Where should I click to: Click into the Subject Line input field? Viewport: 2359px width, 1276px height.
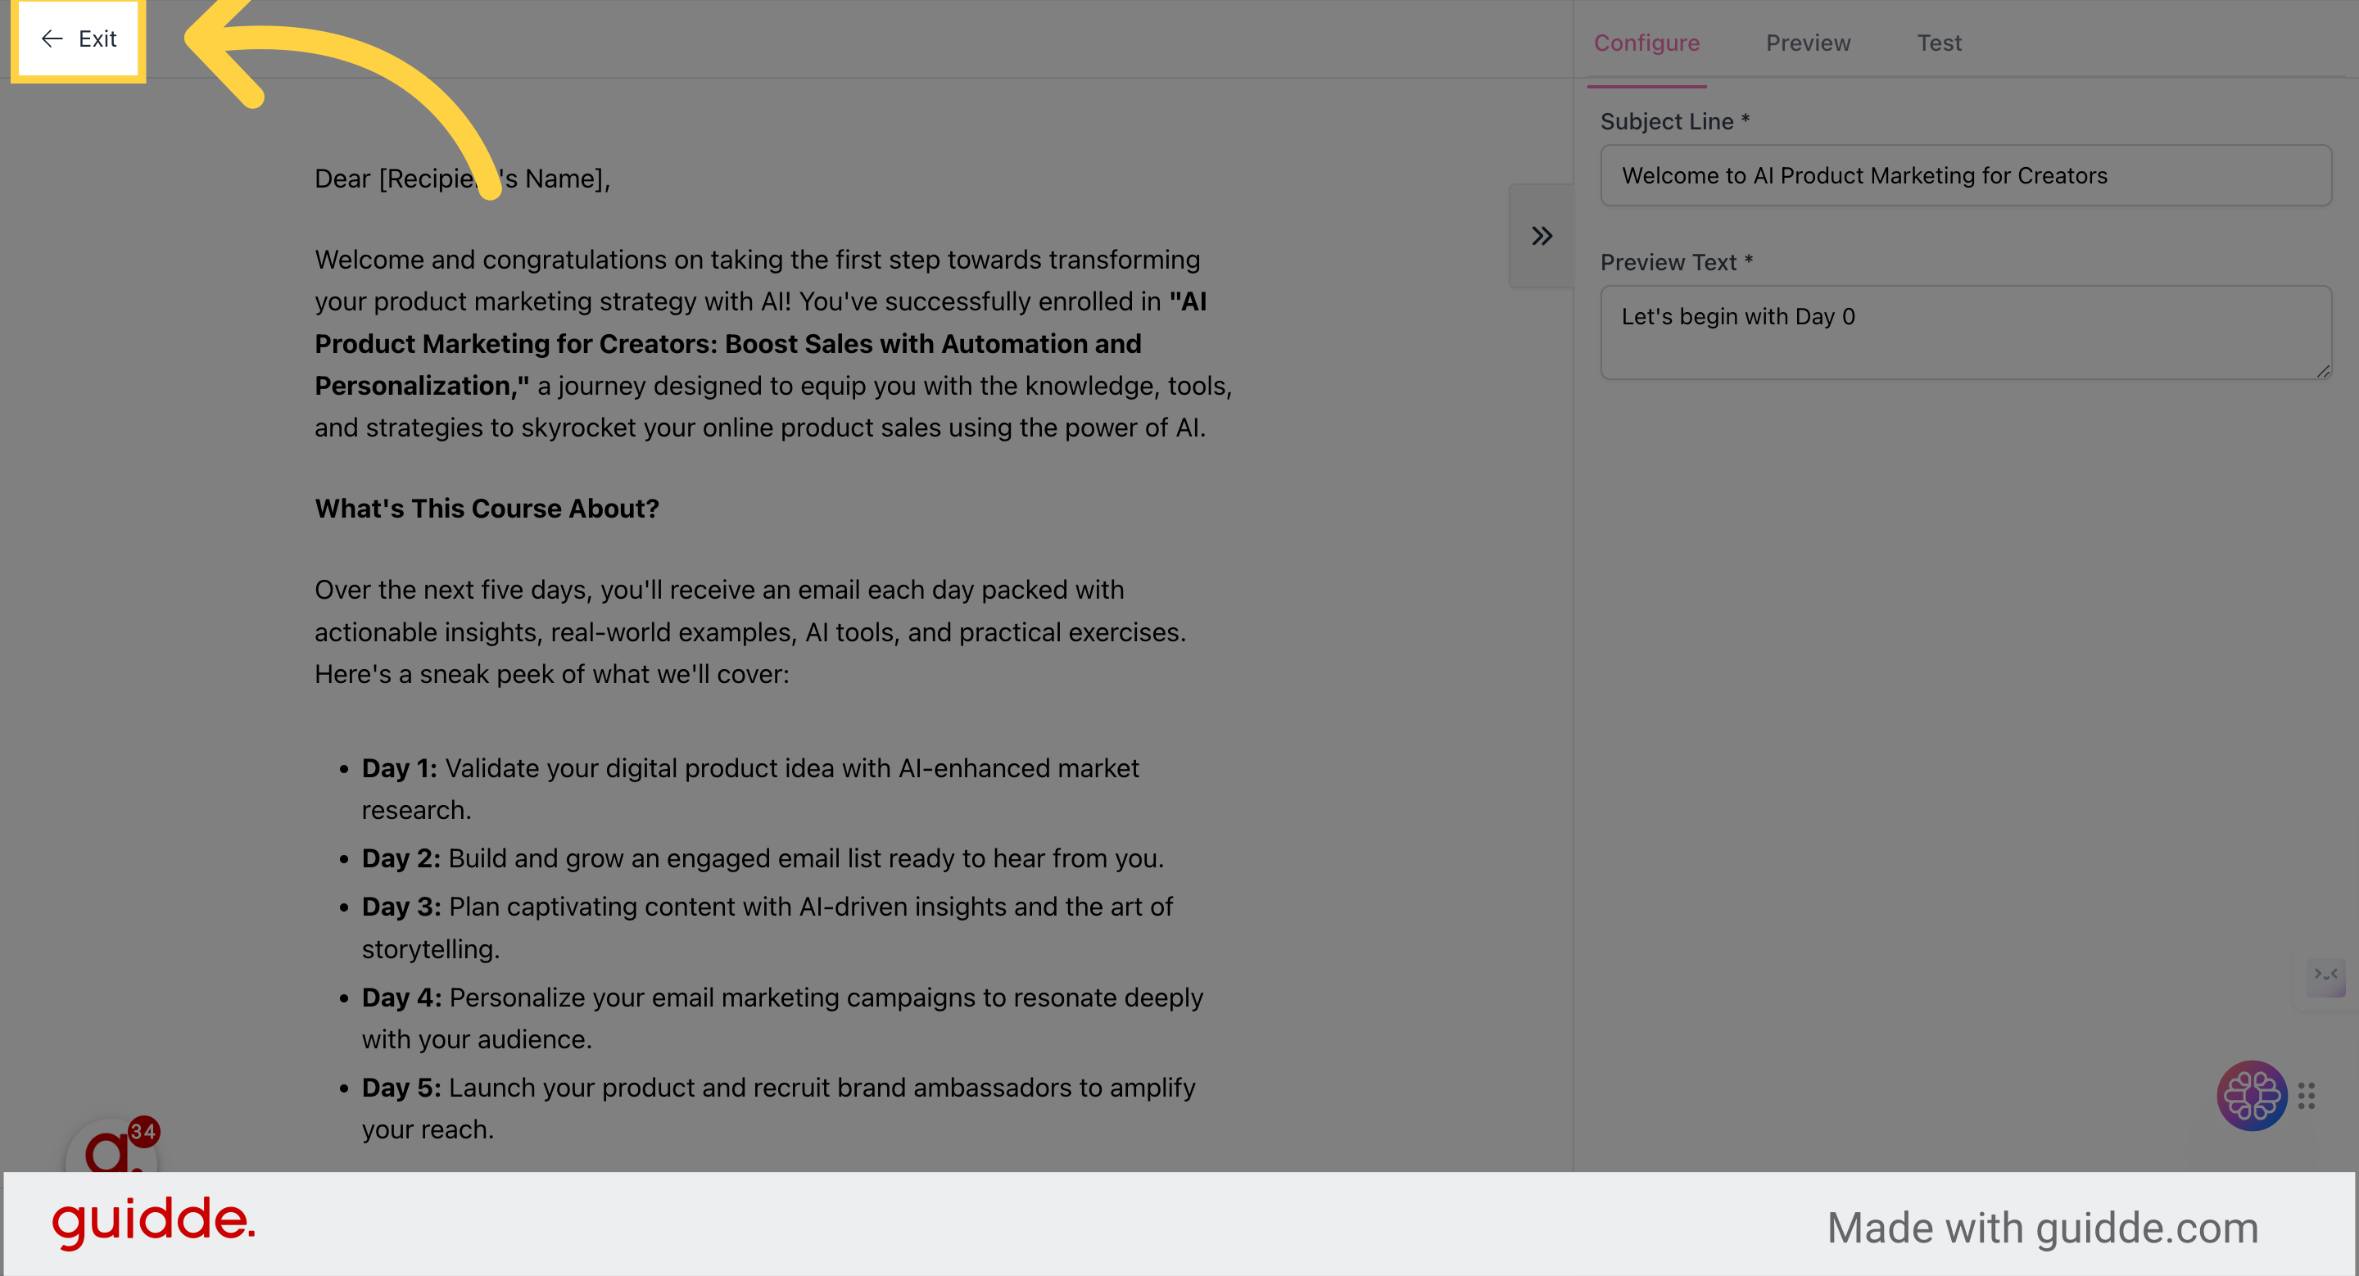[x=1965, y=176]
